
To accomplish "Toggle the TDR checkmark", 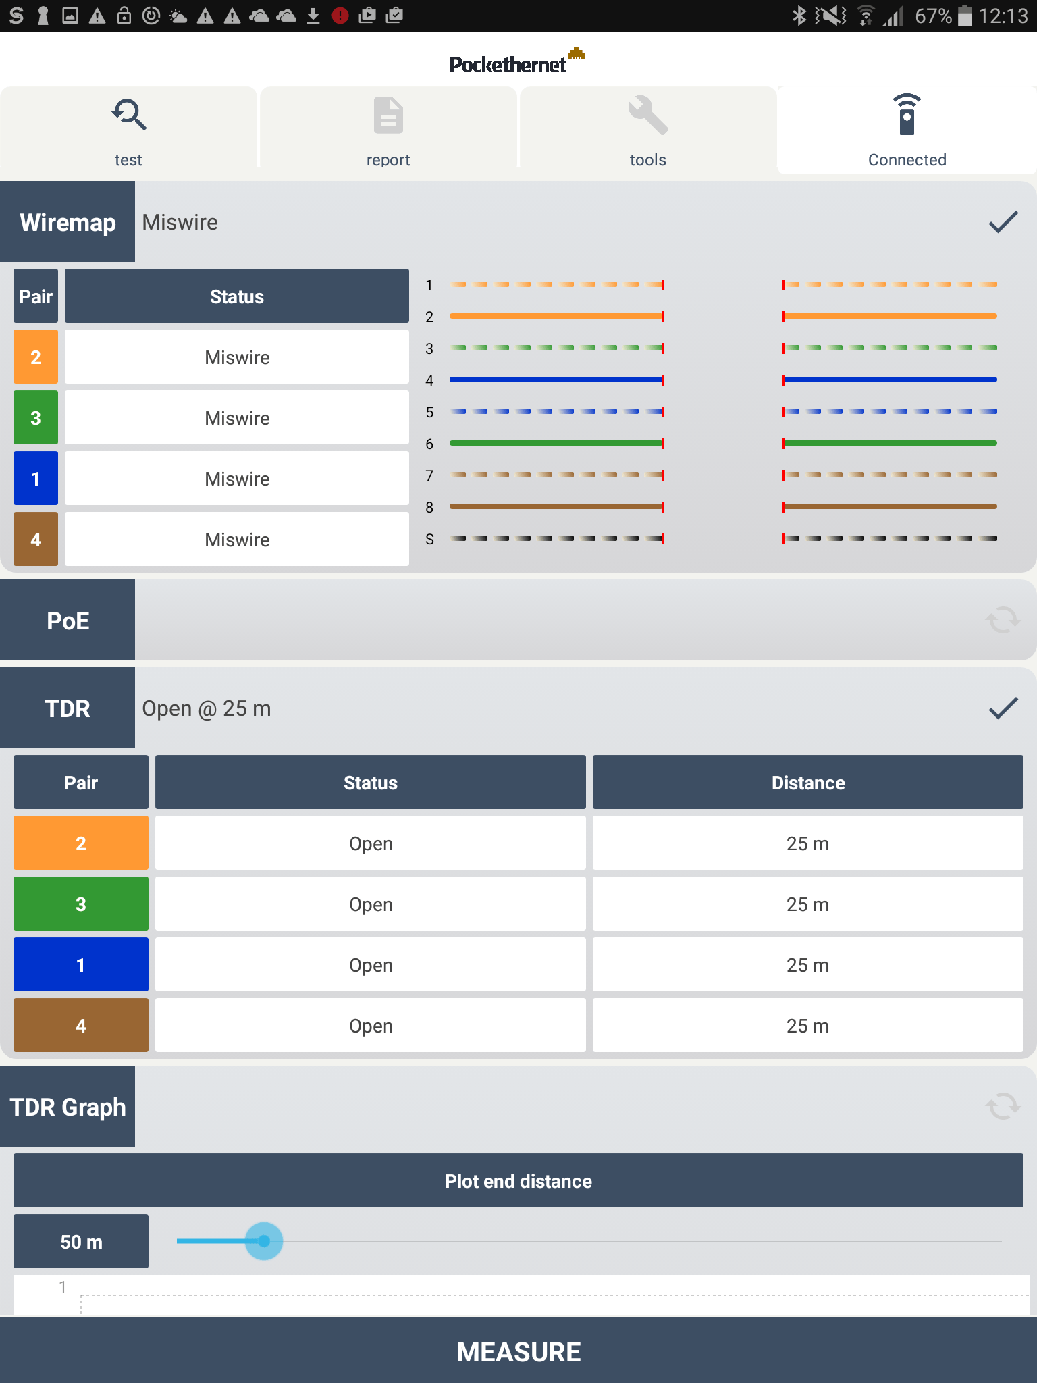I will tap(1003, 708).
